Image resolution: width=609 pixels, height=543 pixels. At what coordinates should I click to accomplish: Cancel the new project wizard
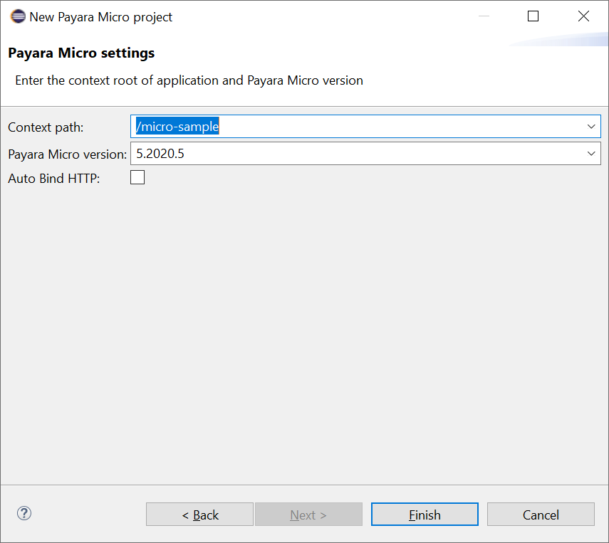pos(541,515)
